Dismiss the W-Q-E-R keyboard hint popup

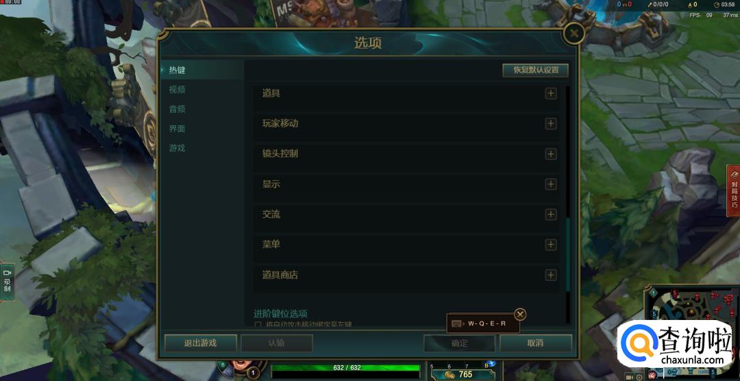pos(519,315)
